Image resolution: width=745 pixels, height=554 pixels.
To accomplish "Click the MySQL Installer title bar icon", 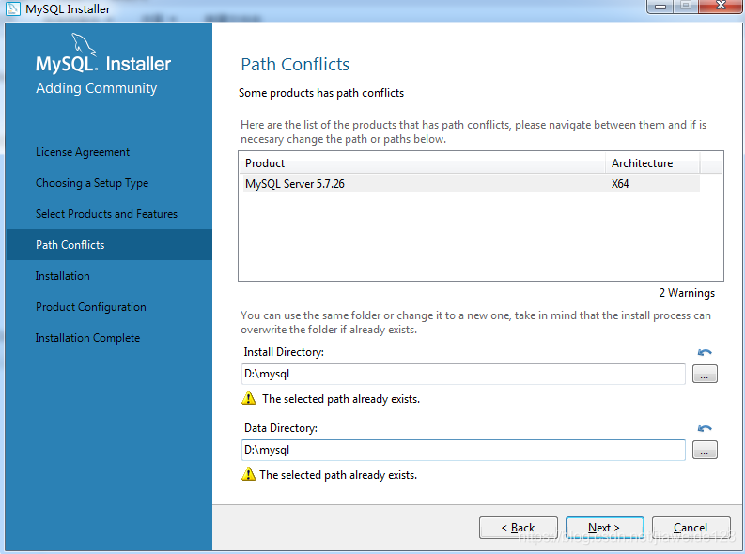I will click(x=13, y=8).
